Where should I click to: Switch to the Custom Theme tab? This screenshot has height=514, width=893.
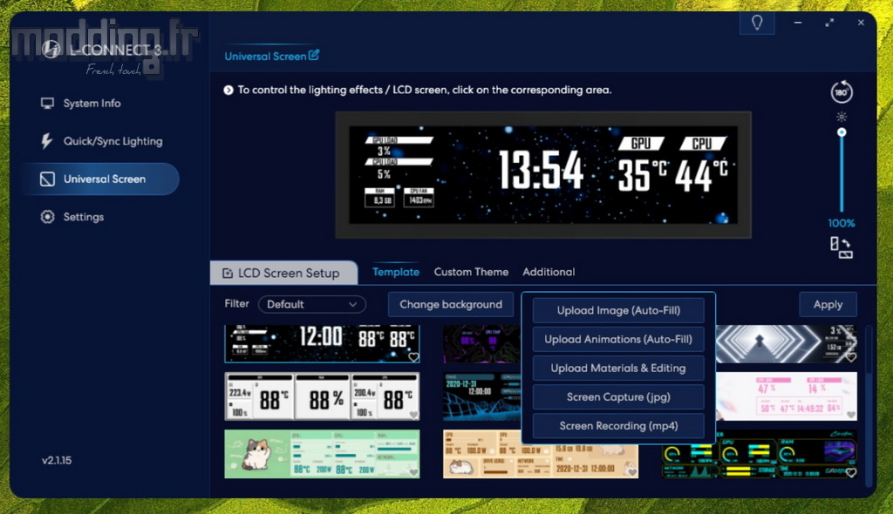[x=471, y=272]
